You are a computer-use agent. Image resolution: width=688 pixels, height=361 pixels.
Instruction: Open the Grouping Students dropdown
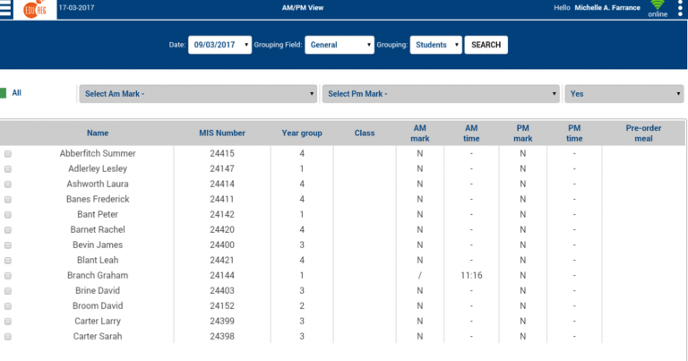tap(435, 45)
